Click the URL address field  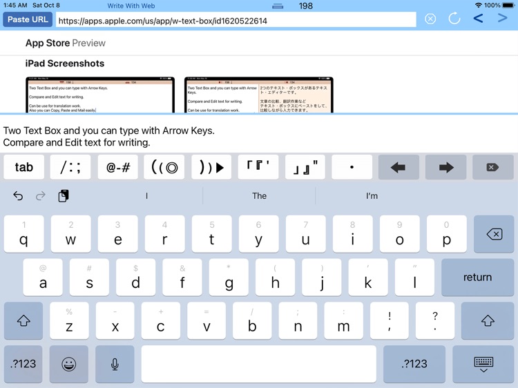(236, 21)
